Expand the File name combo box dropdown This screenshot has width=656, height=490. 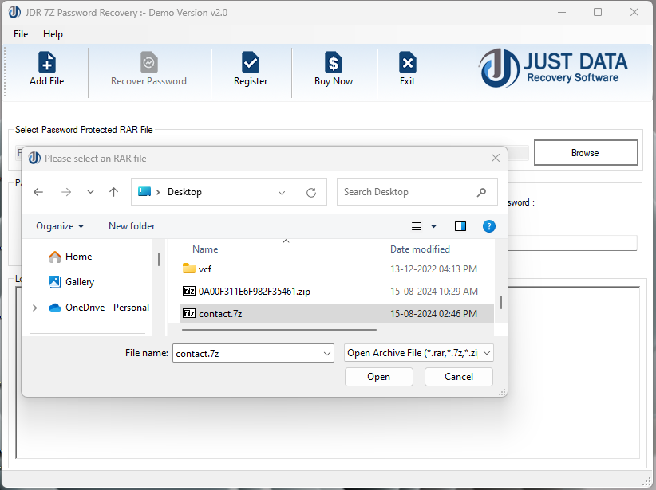[x=326, y=352]
